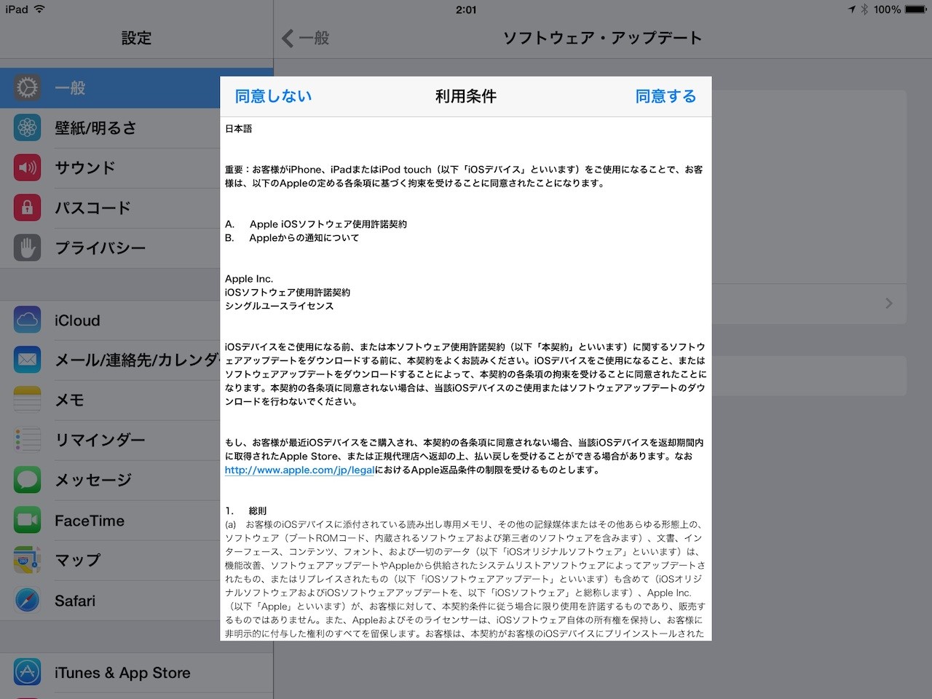Open マップ settings row
This screenshot has width=932, height=699.
[x=137, y=560]
